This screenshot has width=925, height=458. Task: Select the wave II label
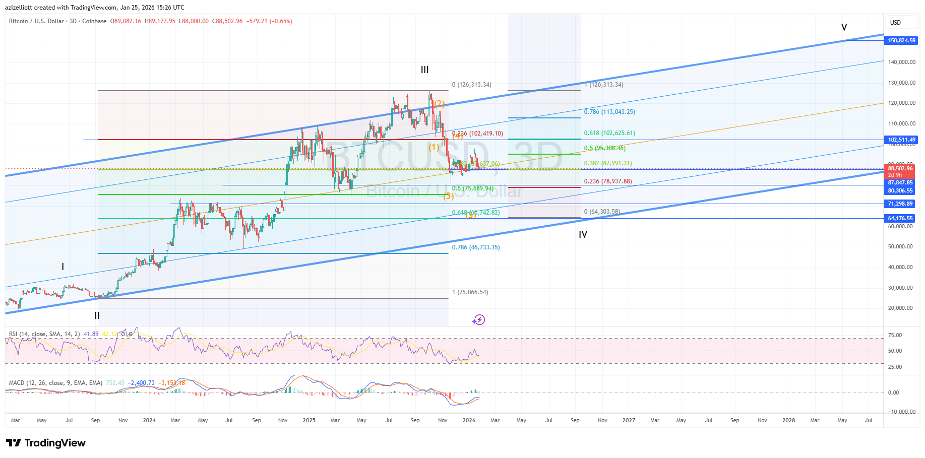(x=97, y=316)
